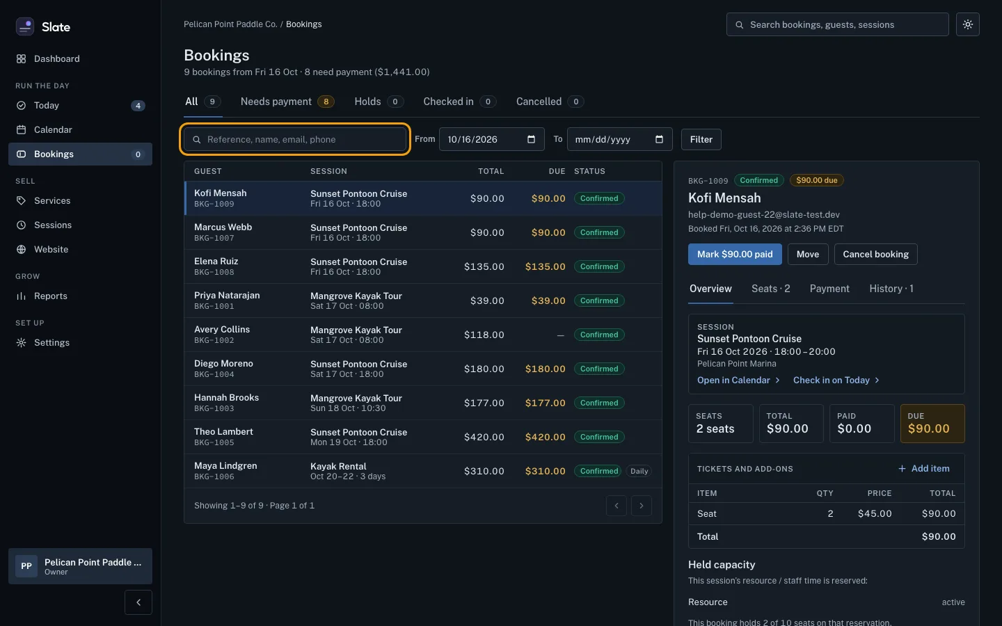Screen dimensions: 1002x626
Task: Go to Today in the sidebar
Action: 80,106
